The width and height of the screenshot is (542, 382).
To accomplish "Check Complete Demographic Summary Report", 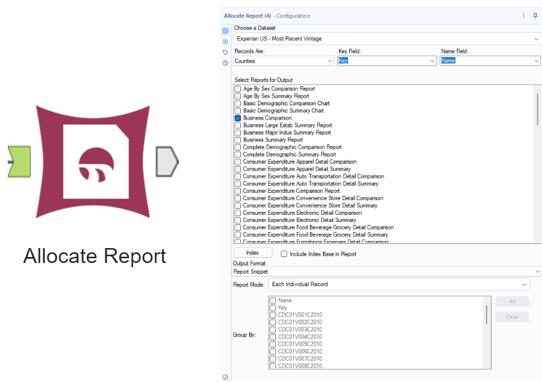I will click(x=238, y=155).
